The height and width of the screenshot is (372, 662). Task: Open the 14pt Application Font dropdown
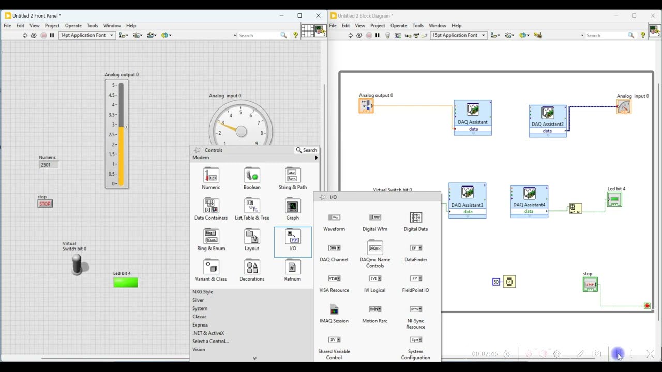click(86, 35)
